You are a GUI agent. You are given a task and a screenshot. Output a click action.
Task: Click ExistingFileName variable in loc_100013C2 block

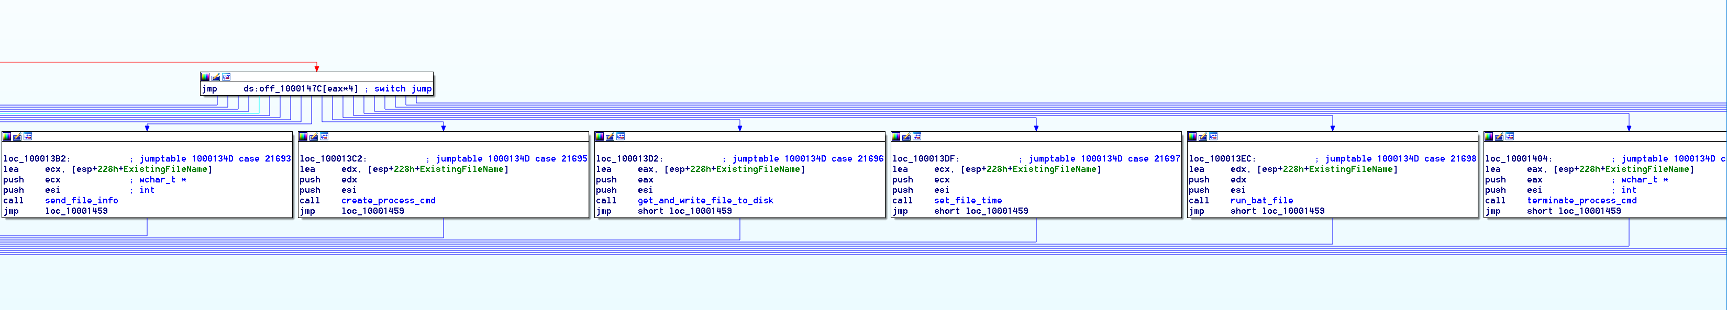click(462, 169)
